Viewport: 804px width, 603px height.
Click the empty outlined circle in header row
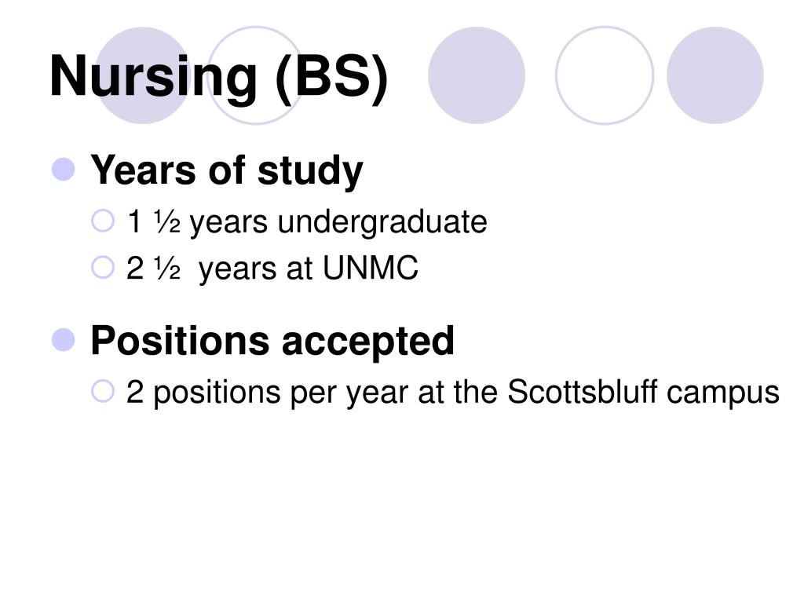[x=605, y=75]
